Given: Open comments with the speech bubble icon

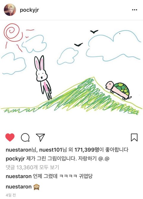Looking at the screenshot, I should tap(25, 137).
